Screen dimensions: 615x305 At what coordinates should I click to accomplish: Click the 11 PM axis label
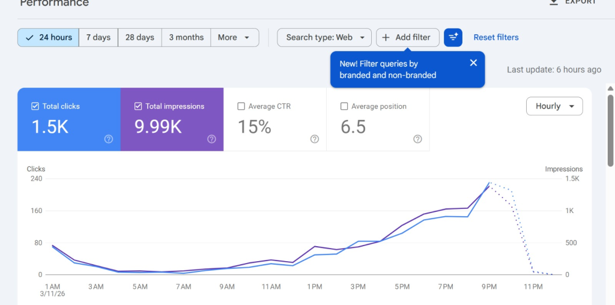(533, 286)
